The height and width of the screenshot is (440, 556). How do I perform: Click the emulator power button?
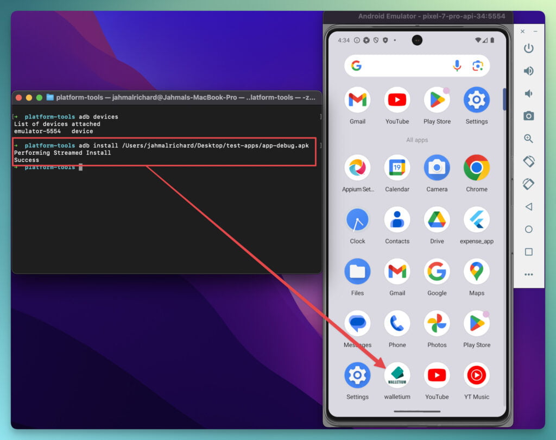[528, 48]
